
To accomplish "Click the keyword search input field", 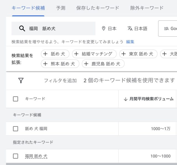I will click(61, 29).
